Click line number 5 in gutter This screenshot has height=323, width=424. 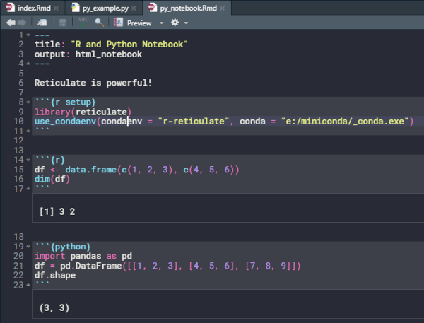(x=21, y=74)
